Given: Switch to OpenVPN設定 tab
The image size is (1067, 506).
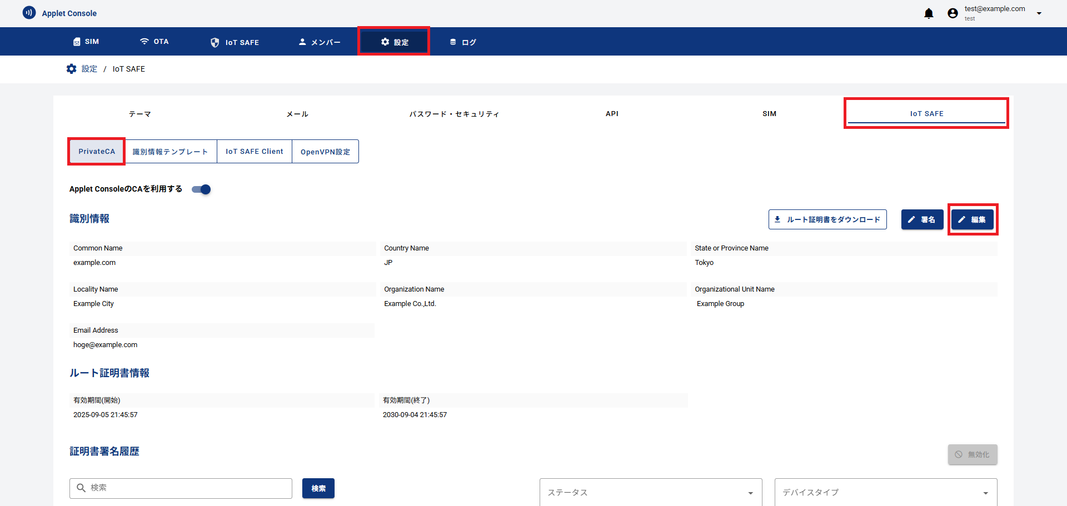Looking at the screenshot, I should click(x=325, y=152).
